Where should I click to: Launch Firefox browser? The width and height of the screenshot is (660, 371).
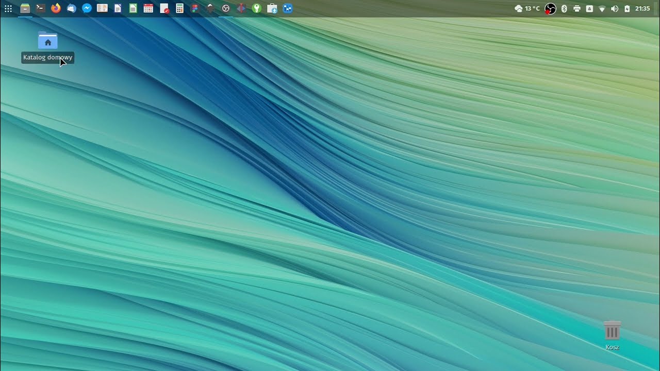pos(56,8)
